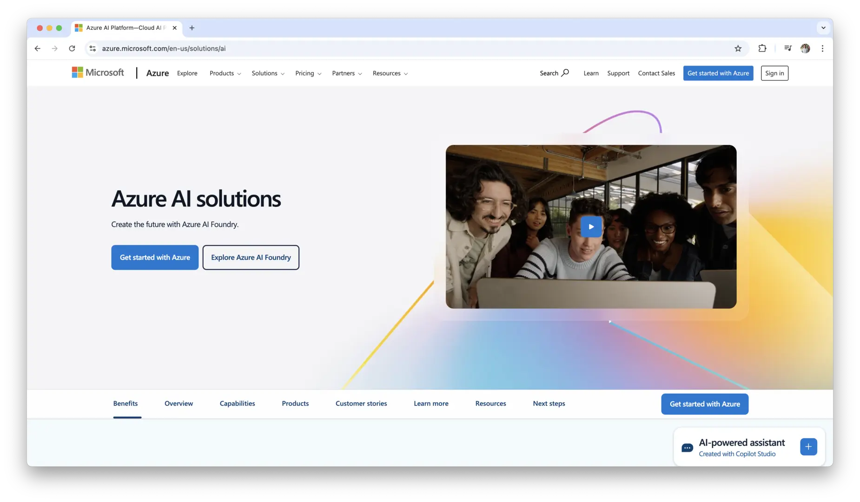The height and width of the screenshot is (502, 860).
Task: Open the Explore menu item
Action: 187,73
